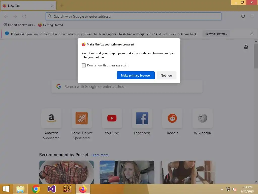Click Make primary browser button
The width and height of the screenshot is (258, 194).
[x=136, y=75]
